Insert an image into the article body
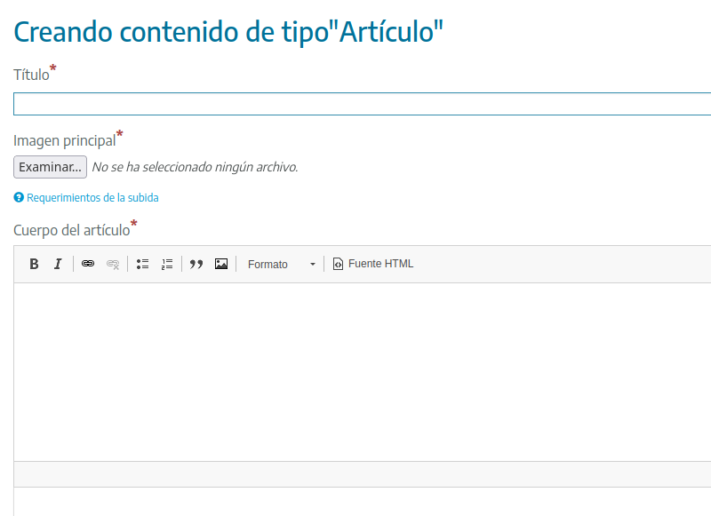 (x=221, y=264)
